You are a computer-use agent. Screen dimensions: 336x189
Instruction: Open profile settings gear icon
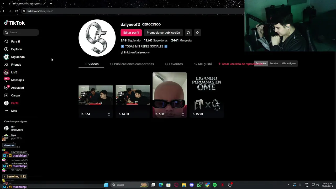coord(188,33)
